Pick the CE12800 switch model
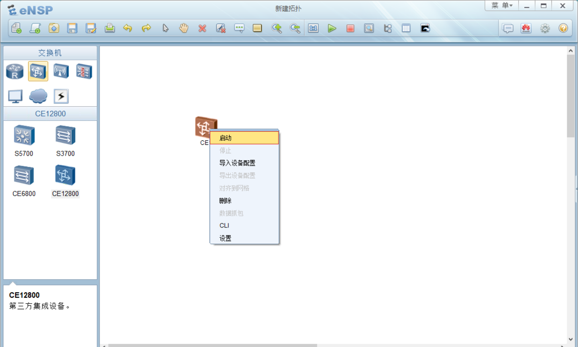The width and height of the screenshot is (578, 347). point(65,181)
